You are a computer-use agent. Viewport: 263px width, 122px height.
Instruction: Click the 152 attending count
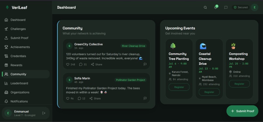(x=209, y=84)
